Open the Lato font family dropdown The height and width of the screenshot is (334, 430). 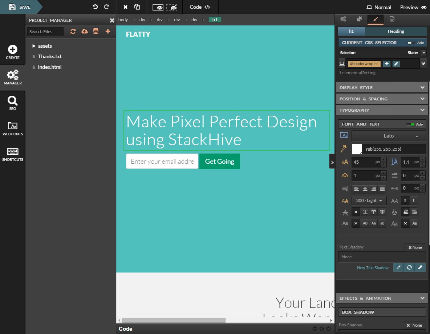point(389,136)
